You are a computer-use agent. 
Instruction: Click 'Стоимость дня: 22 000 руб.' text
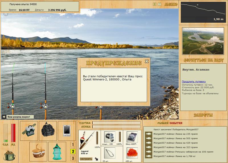coord(198,87)
